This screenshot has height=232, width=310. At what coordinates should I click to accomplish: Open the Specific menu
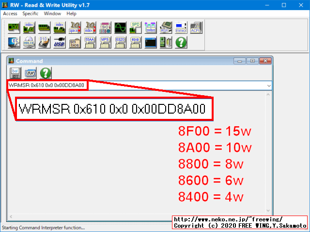pyautogui.click(x=31, y=14)
